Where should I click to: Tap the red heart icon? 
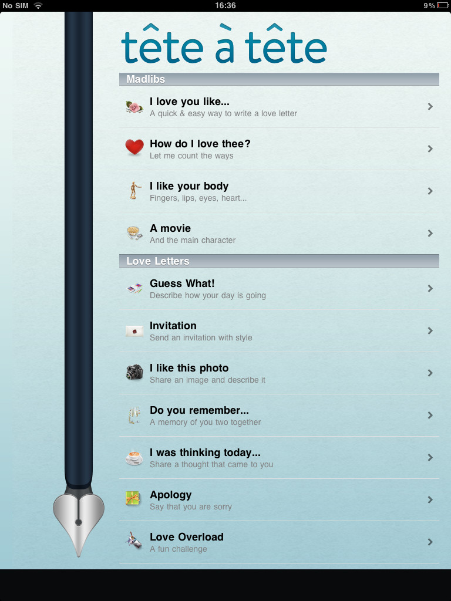click(134, 147)
